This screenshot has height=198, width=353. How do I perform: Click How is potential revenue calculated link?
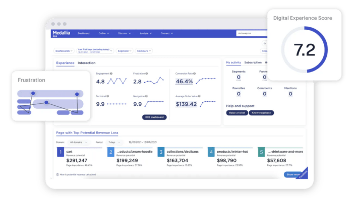coord(78,175)
